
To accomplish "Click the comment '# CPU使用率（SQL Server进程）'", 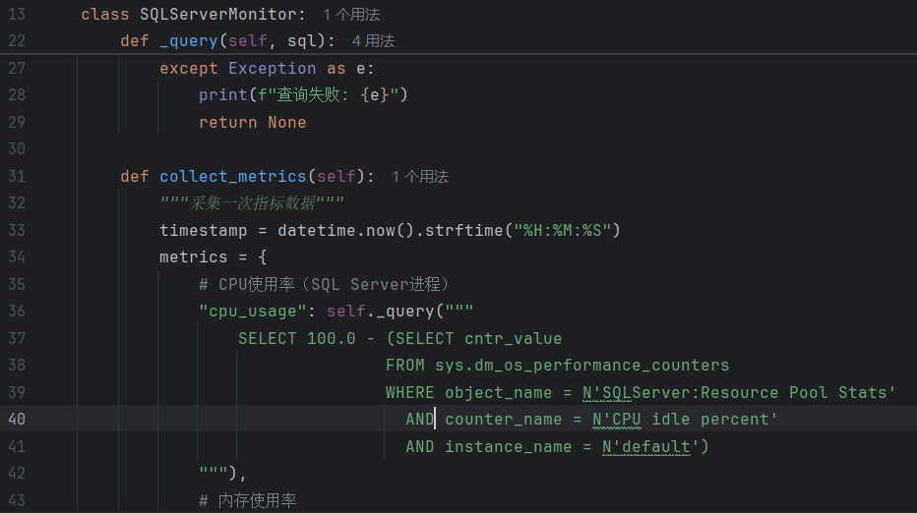I will pyautogui.click(x=324, y=284).
